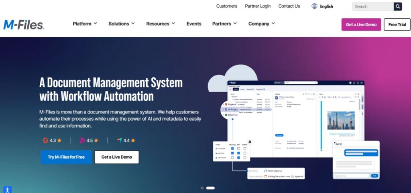Select the first carousel slide dot
The width and height of the screenshot is (411, 193).
[x=202, y=188]
